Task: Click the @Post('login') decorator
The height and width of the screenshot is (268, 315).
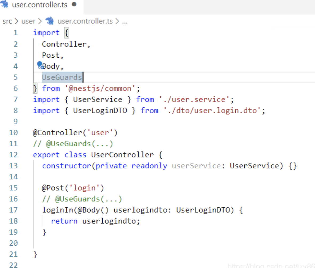Action: coord(73,188)
